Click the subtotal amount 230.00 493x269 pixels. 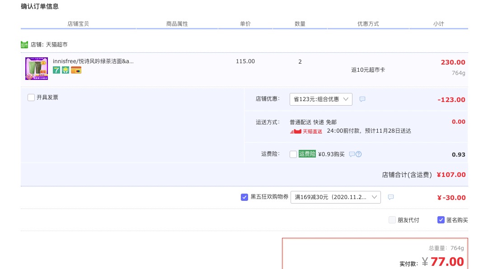coord(453,62)
